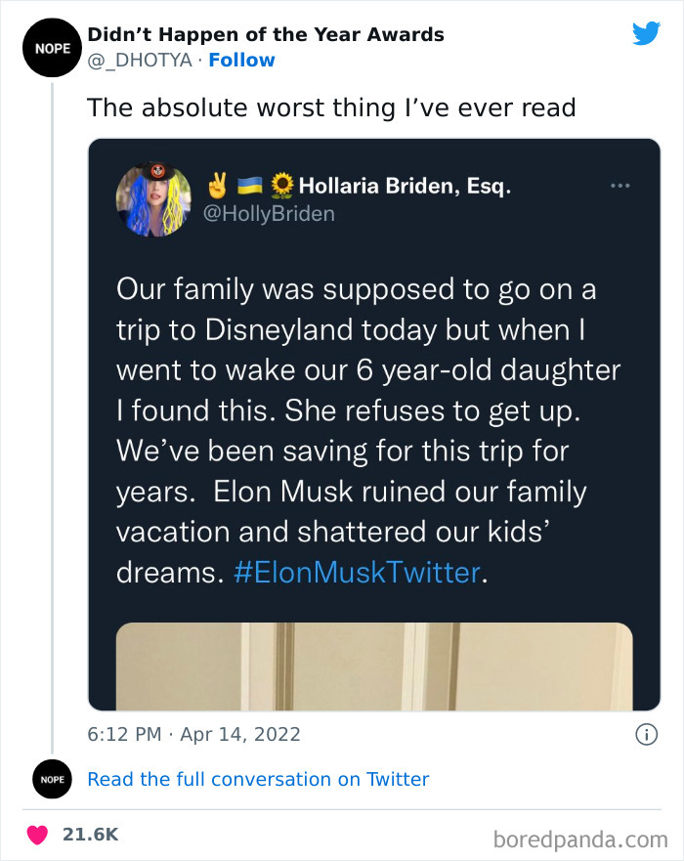Image resolution: width=684 pixels, height=861 pixels.
Task: Click the sunflower emoji in quoted name
Action: click(x=282, y=184)
